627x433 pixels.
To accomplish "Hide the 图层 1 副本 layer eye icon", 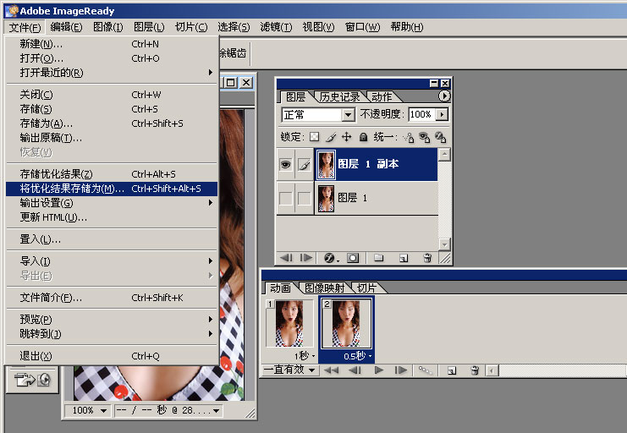I will click(286, 165).
